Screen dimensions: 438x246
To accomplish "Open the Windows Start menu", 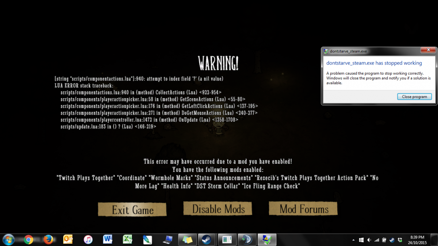I will 9,239.
